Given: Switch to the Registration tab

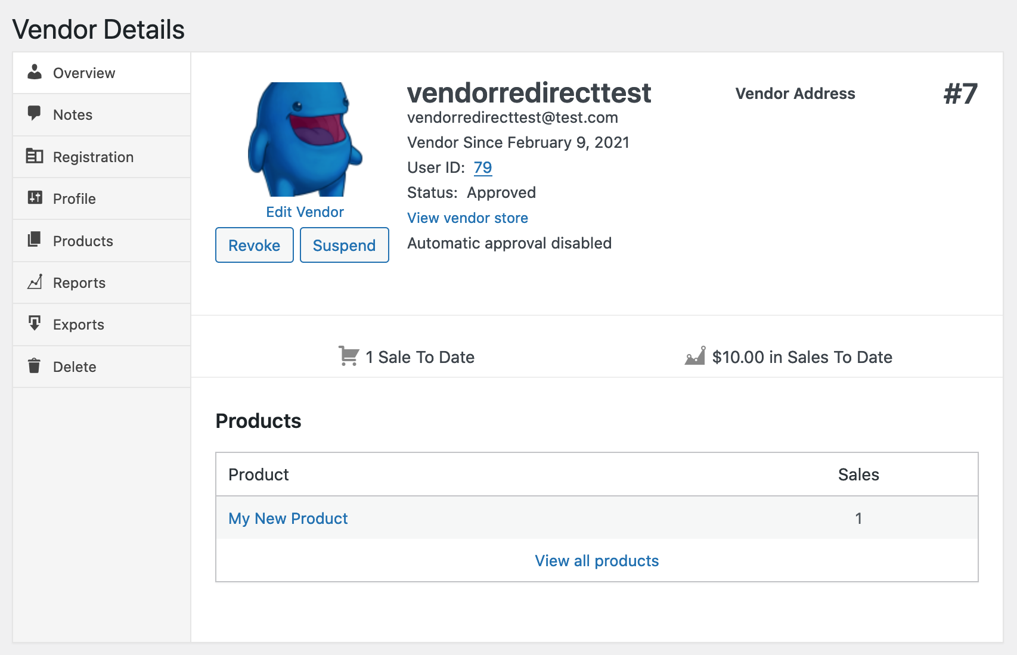Looking at the screenshot, I should pos(93,157).
